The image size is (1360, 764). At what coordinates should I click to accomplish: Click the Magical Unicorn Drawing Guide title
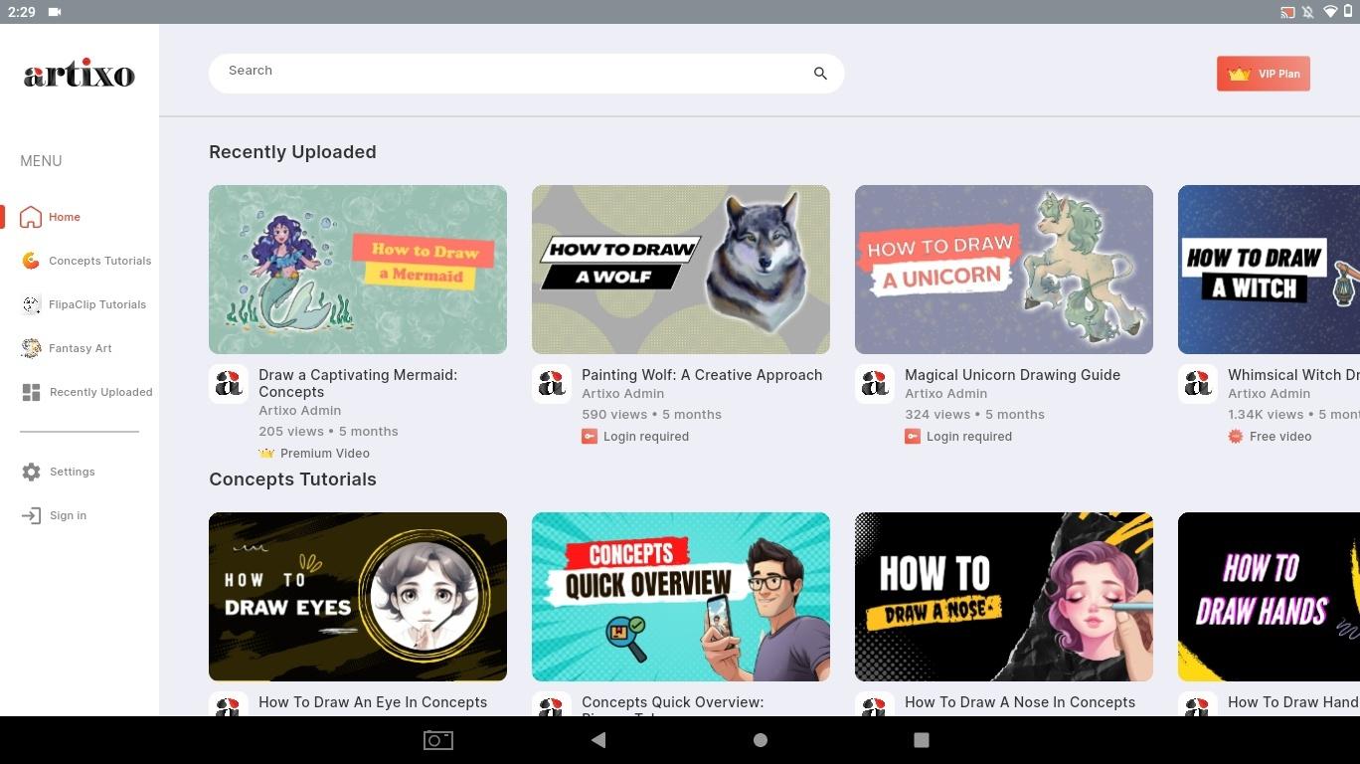(1012, 375)
